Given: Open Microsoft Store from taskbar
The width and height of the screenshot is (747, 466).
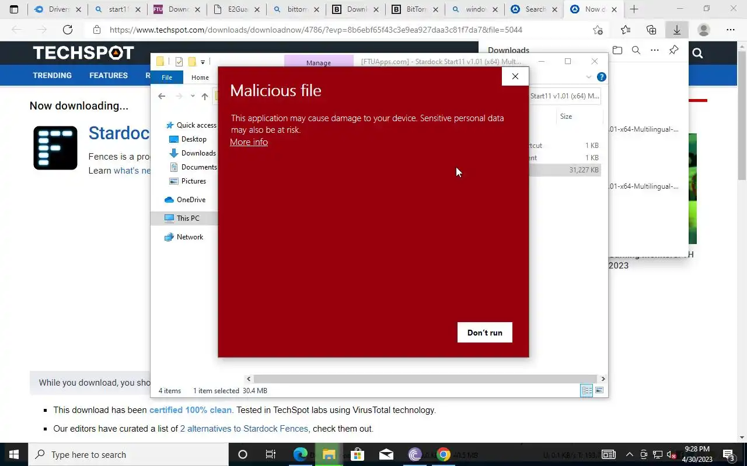Looking at the screenshot, I should (357, 454).
